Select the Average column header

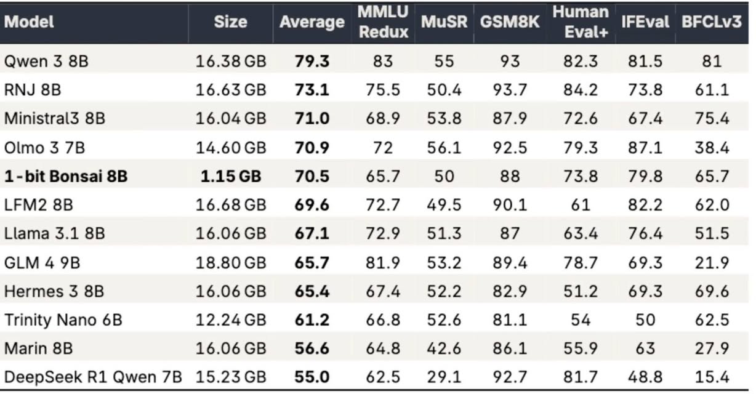pos(312,23)
